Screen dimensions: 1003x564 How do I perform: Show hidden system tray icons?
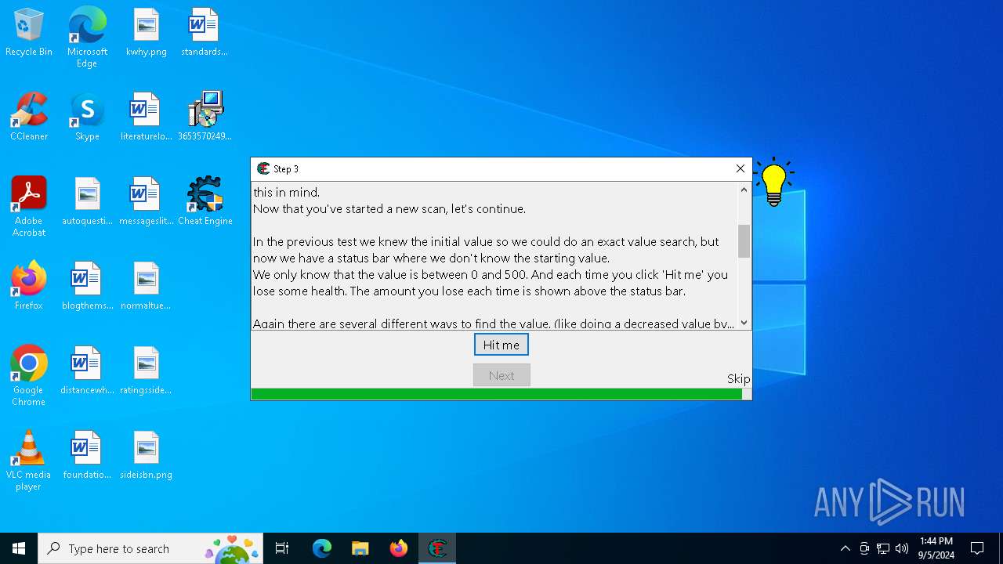click(845, 548)
